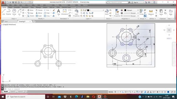This screenshot has width=177, height=99.
Task: Click the Erase tool in Modify panel
Action: point(54,10)
